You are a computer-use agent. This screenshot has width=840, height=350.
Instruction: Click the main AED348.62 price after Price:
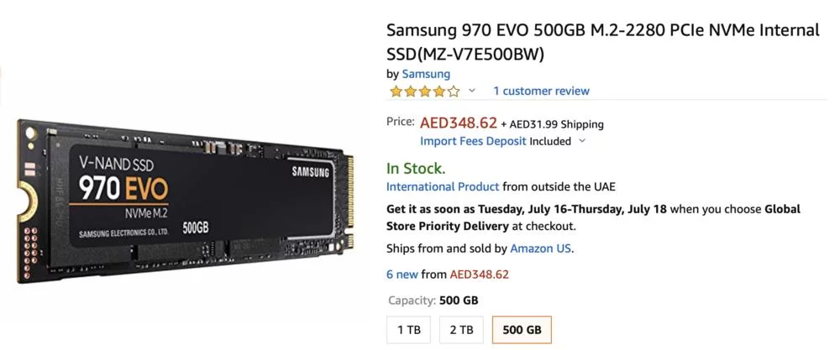(x=459, y=123)
